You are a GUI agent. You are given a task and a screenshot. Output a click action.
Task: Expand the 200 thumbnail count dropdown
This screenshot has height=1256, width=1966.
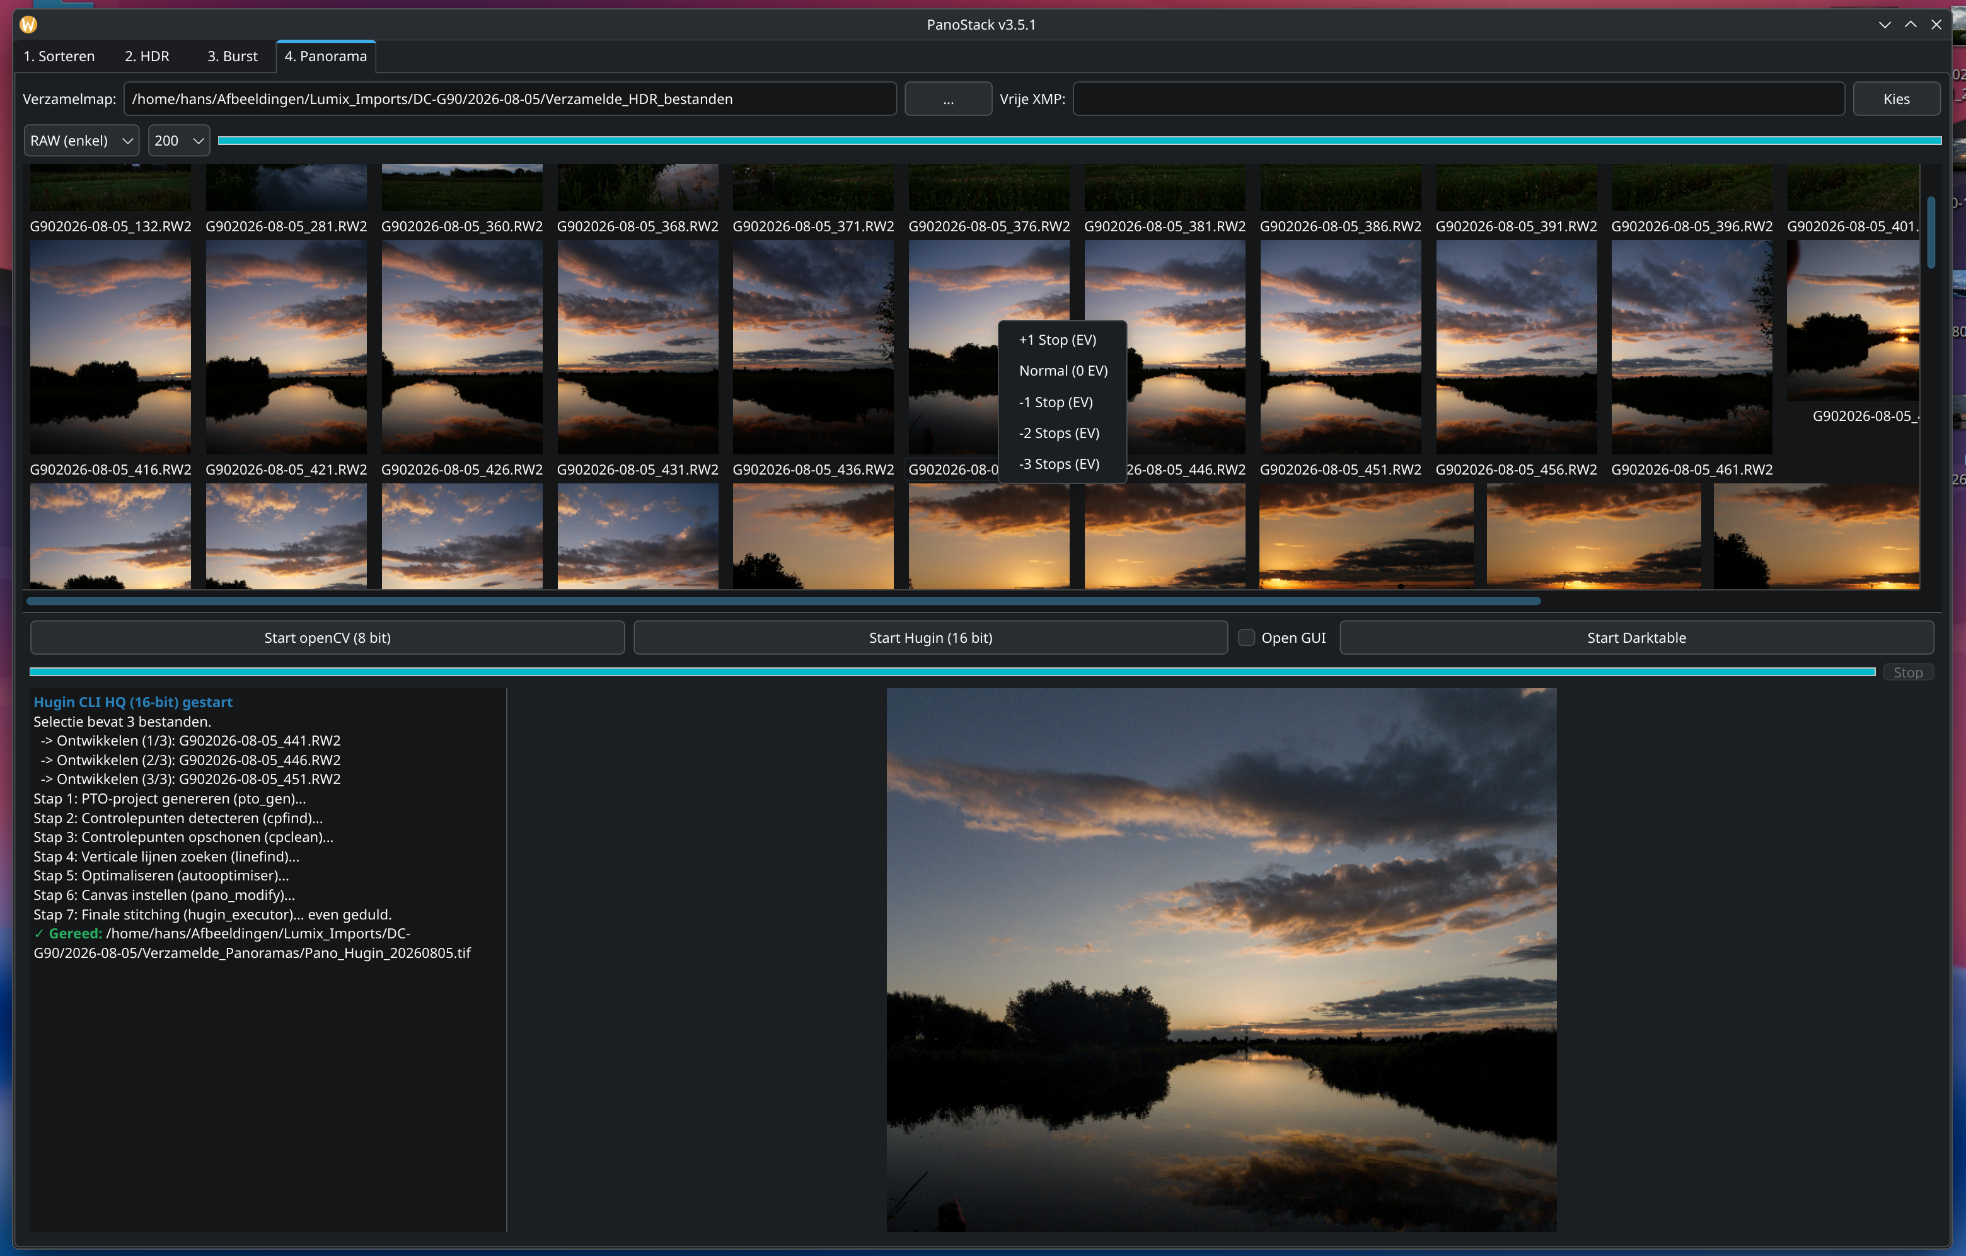[178, 141]
